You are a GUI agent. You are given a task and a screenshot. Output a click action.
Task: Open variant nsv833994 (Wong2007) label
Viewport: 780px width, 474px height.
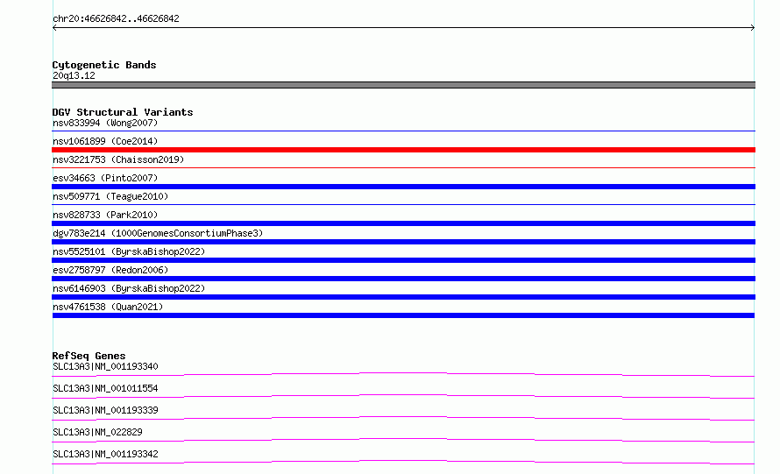click(105, 123)
